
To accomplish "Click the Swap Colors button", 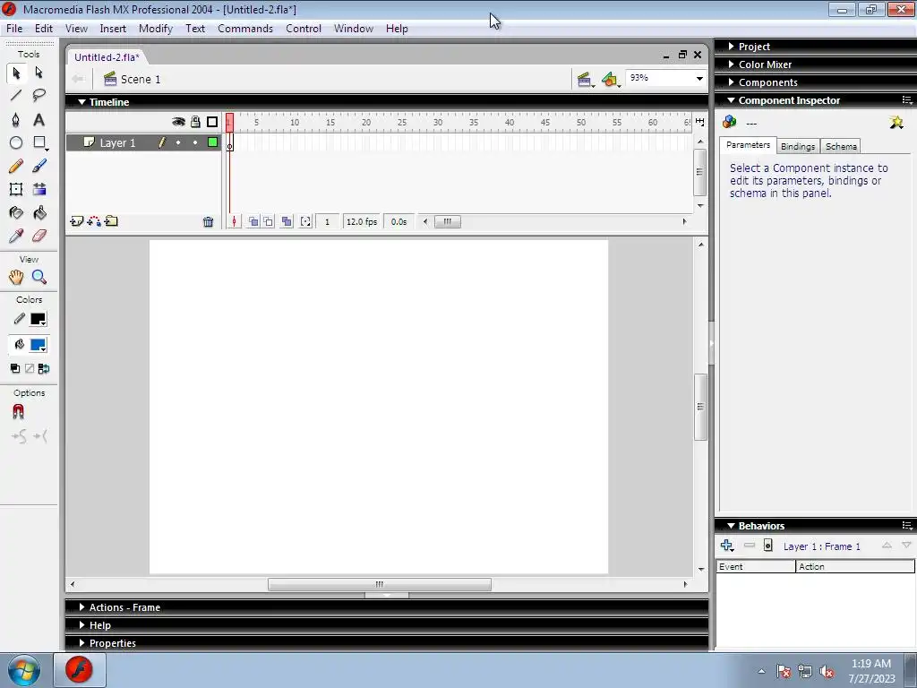I will [44, 368].
